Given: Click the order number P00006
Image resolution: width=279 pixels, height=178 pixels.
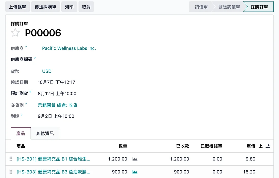Looking at the screenshot, I should coord(43,33).
